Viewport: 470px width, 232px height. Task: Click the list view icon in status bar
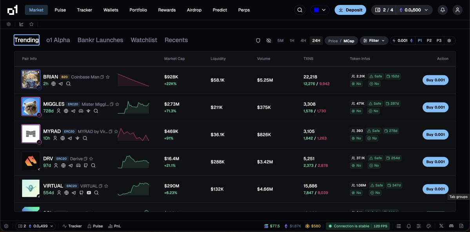[399, 226]
